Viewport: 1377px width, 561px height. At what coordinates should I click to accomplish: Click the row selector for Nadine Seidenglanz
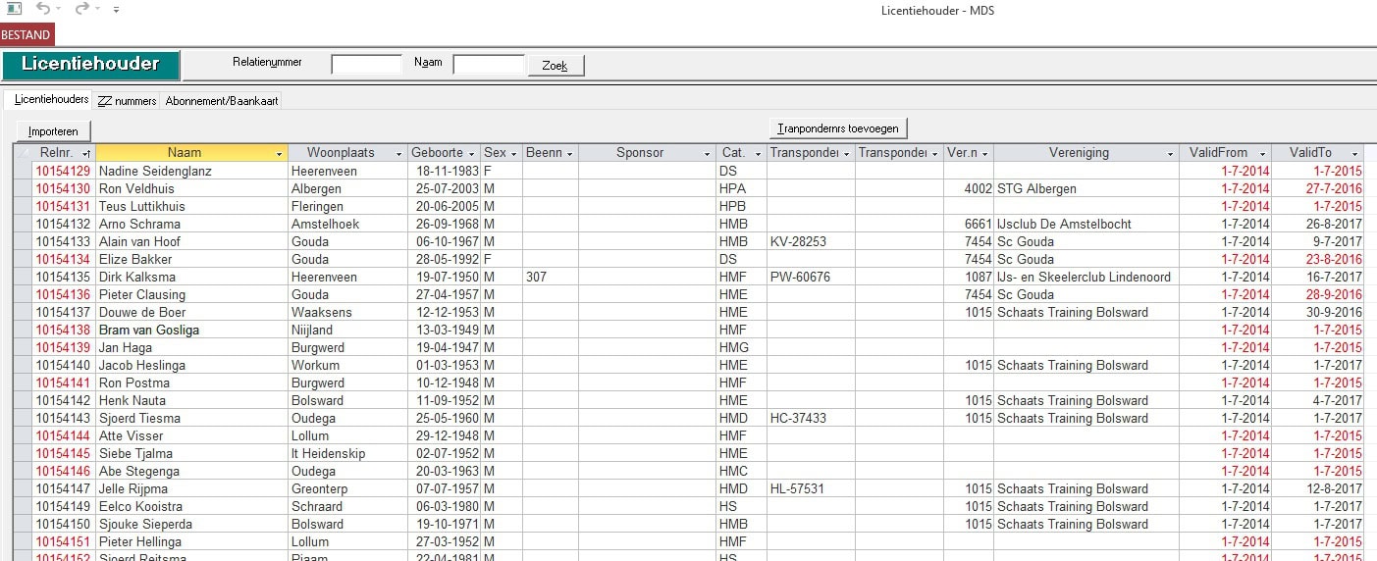coord(23,171)
